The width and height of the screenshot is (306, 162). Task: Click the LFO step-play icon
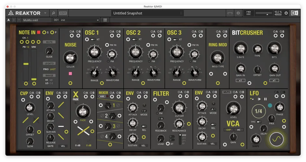(x=259, y=99)
